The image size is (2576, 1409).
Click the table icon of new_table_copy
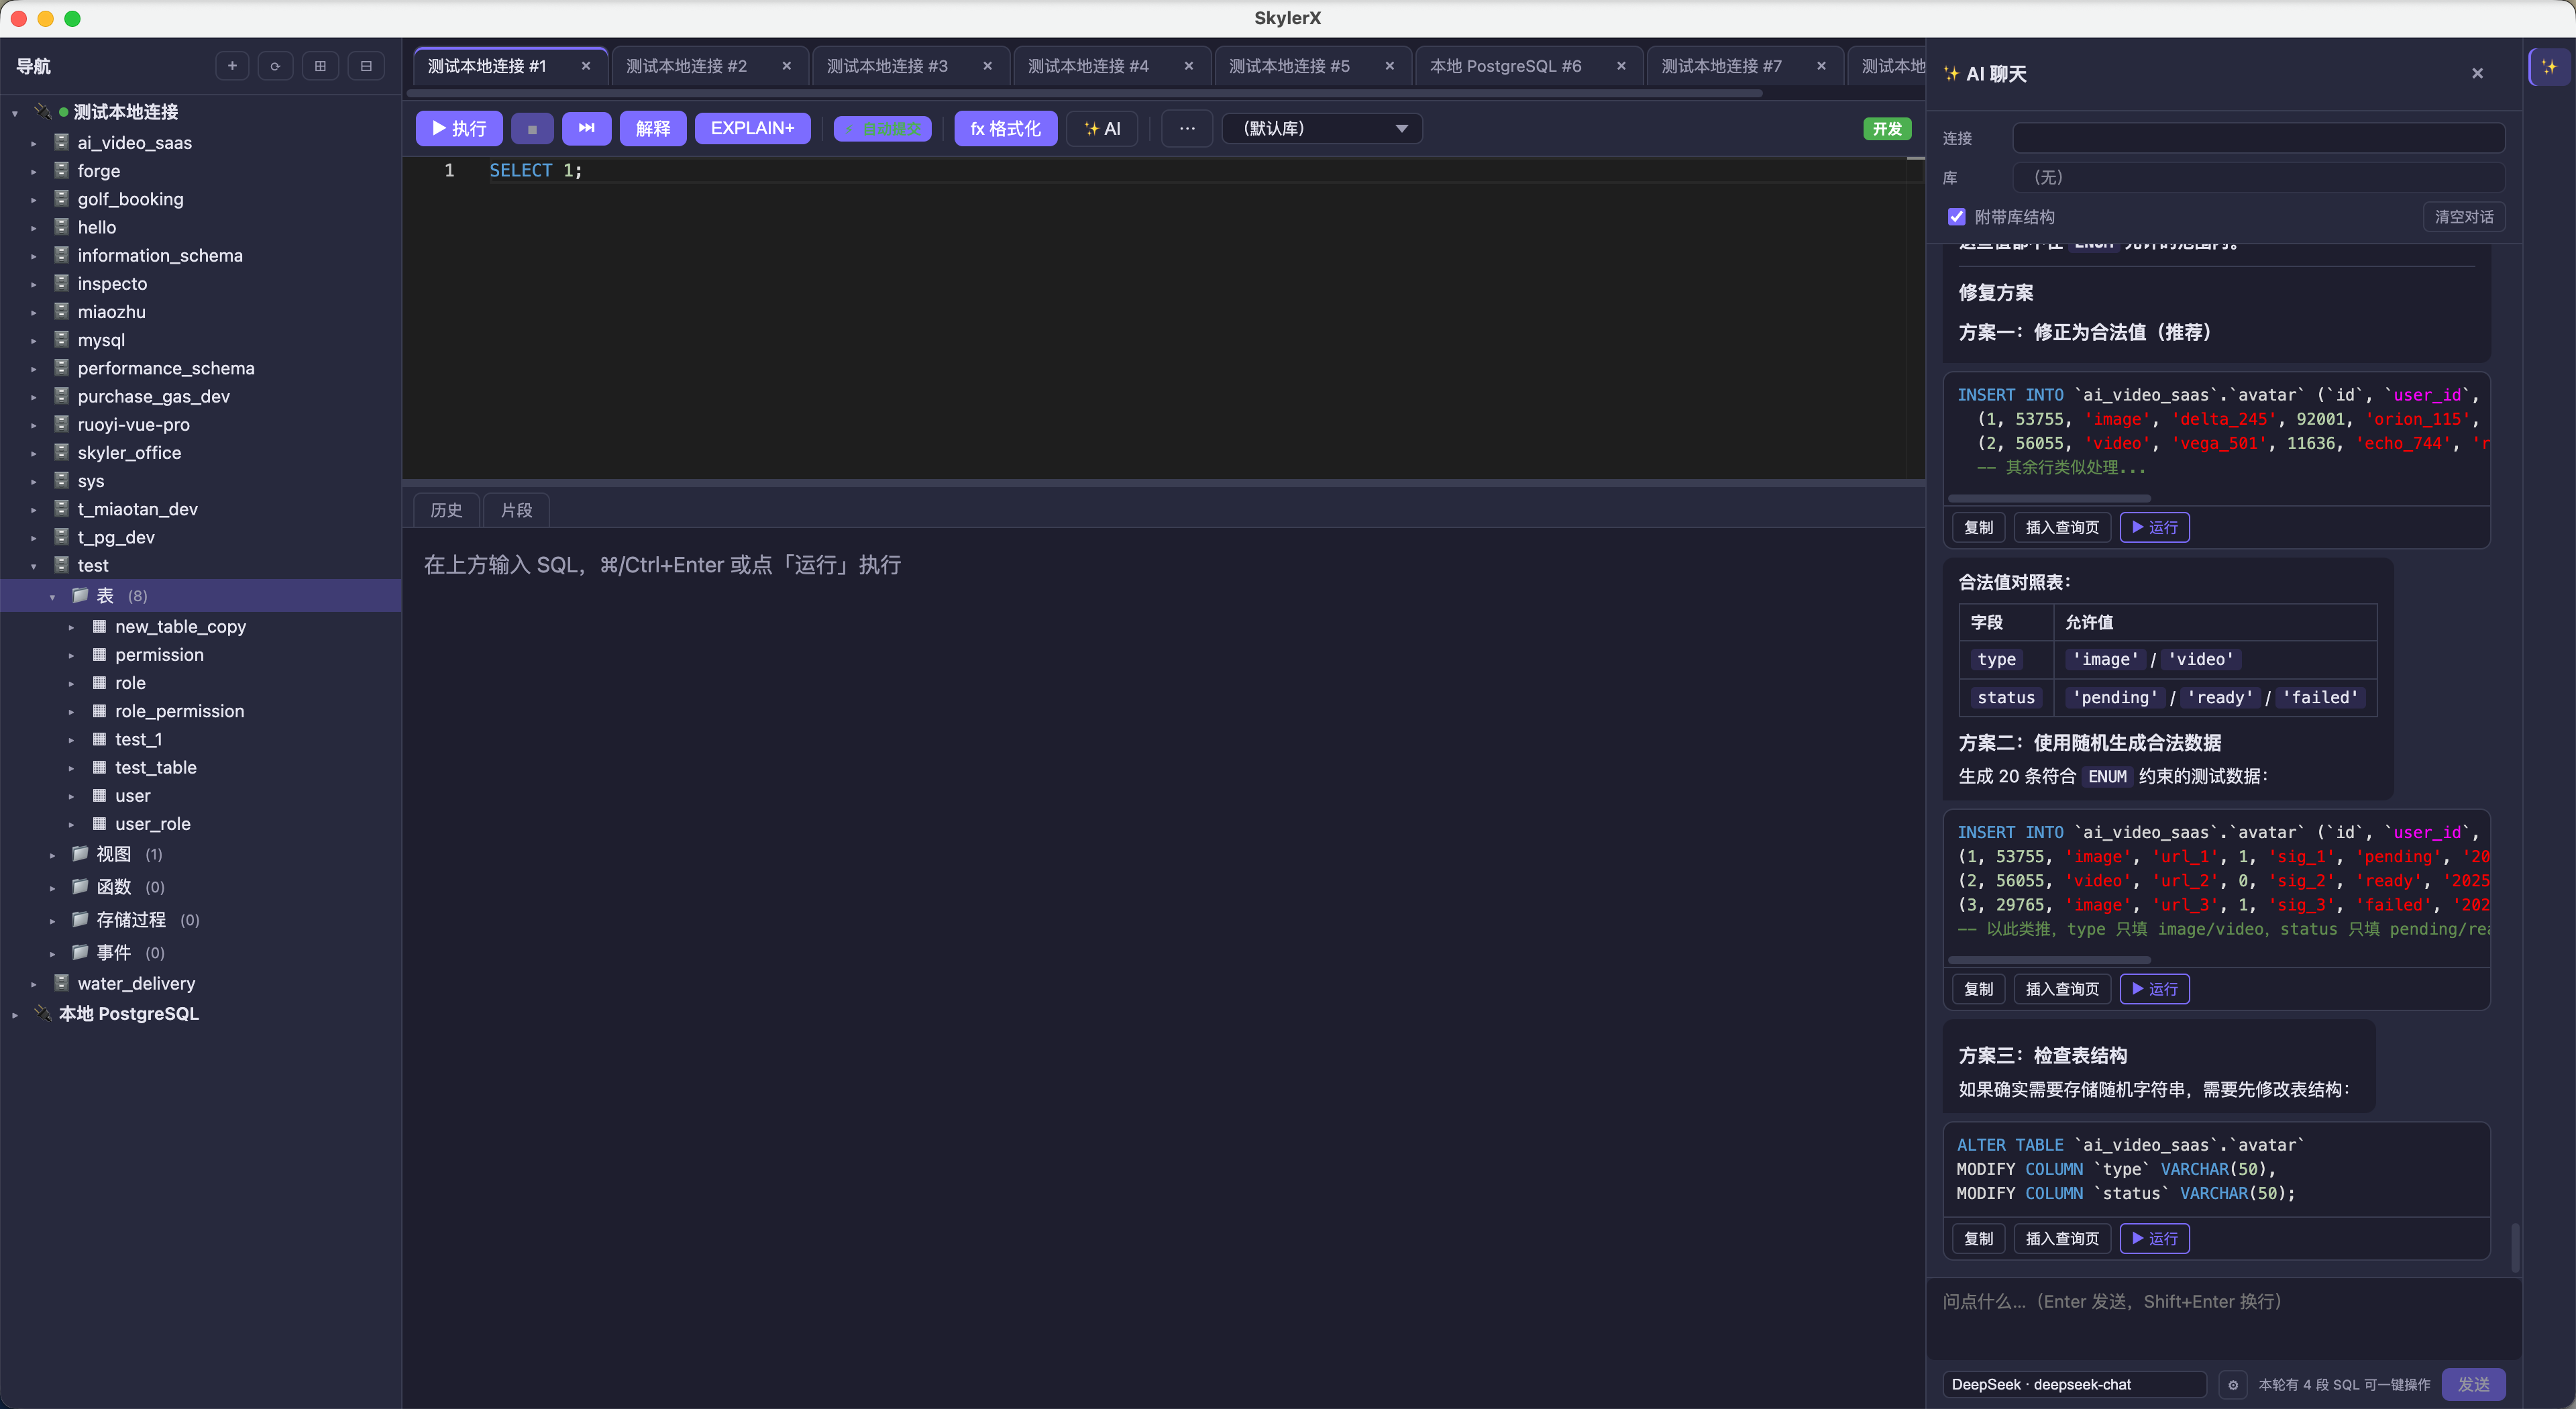(99, 626)
